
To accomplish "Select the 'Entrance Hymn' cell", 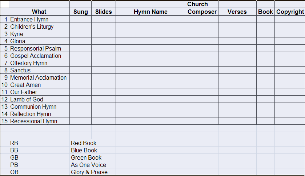I will coord(39,19).
